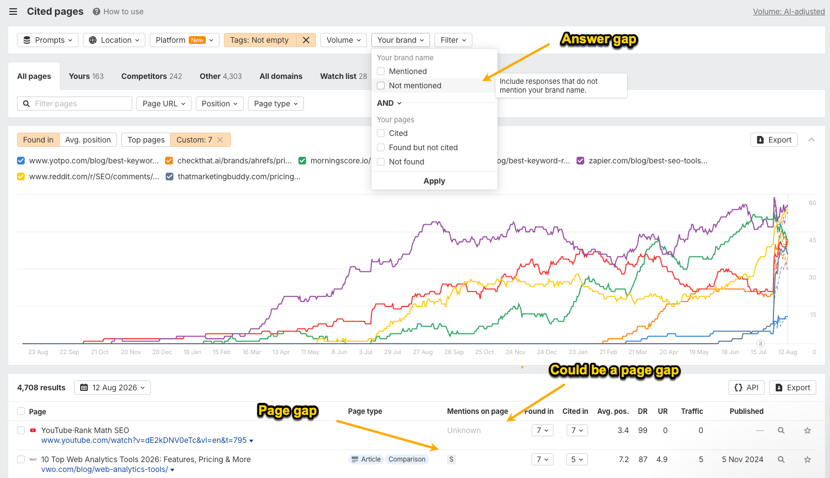Open the YouTube watch URL link
Viewport: 830px width, 478px height.
tap(144, 440)
